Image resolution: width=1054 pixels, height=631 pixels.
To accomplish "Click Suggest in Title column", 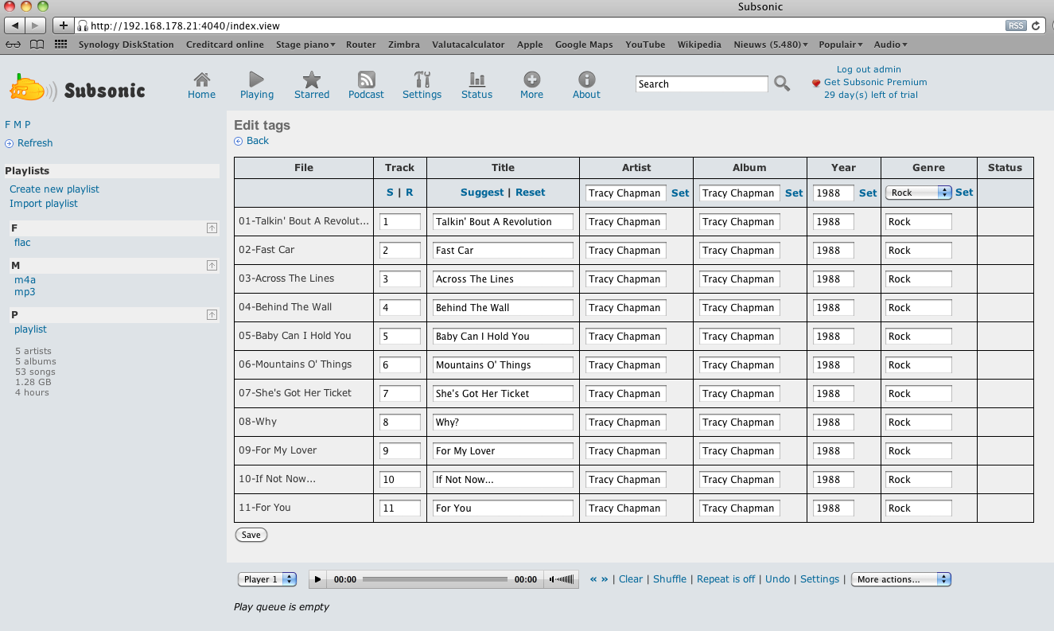I will click(482, 193).
